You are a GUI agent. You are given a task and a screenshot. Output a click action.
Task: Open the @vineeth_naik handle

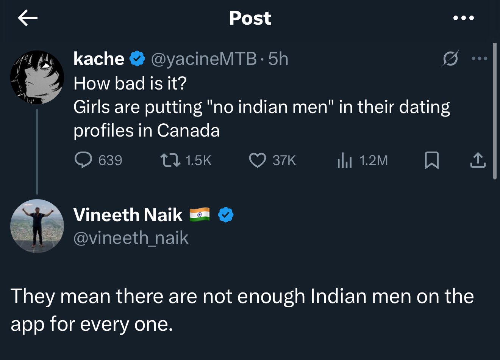coord(131,238)
